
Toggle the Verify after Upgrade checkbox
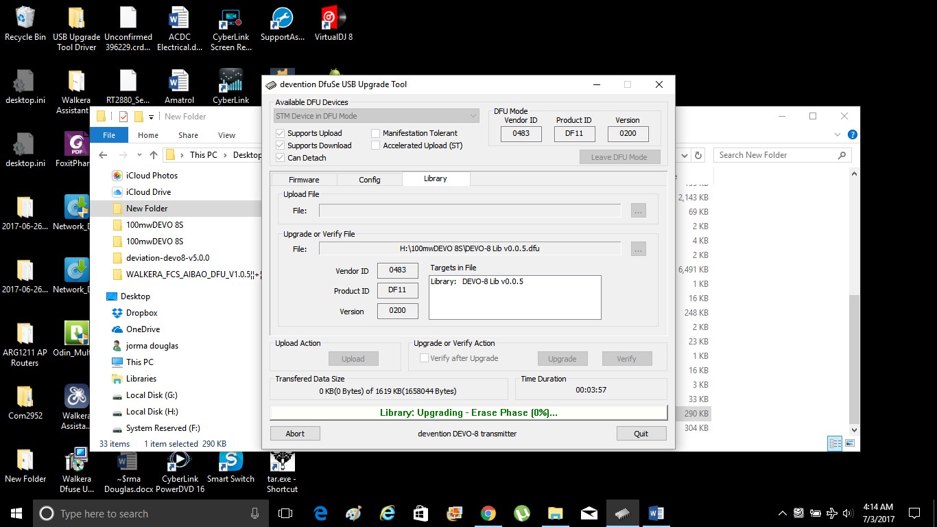pyautogui.click(x=425, y=358)
